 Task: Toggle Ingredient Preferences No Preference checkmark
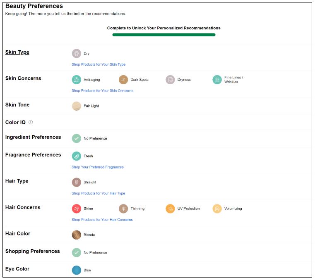click(76, 138)
